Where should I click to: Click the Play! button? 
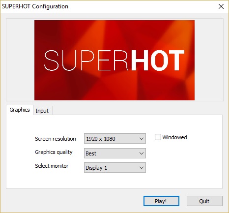(161, 201)
